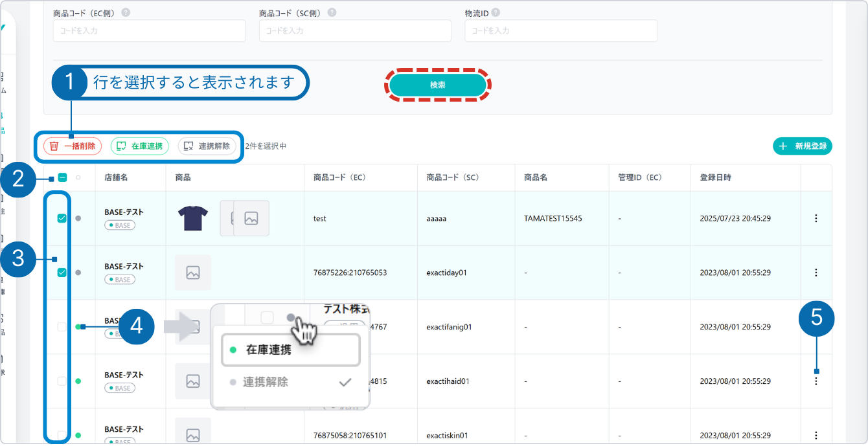Viewport: 868px width, 448px height.
Task: Open status dot dropdown on exactihaid01 row
Action: tap(78, 381)
